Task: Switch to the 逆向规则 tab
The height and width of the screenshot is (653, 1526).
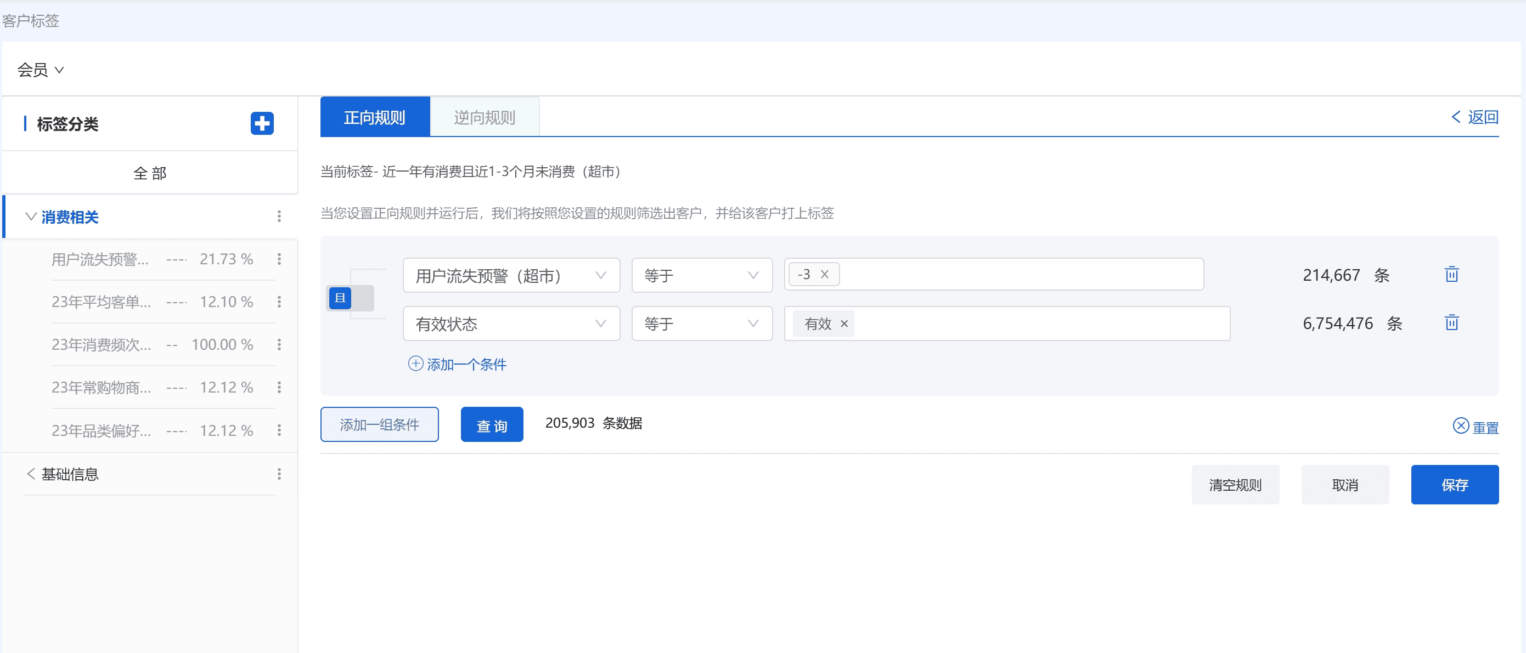Action: 485,117
